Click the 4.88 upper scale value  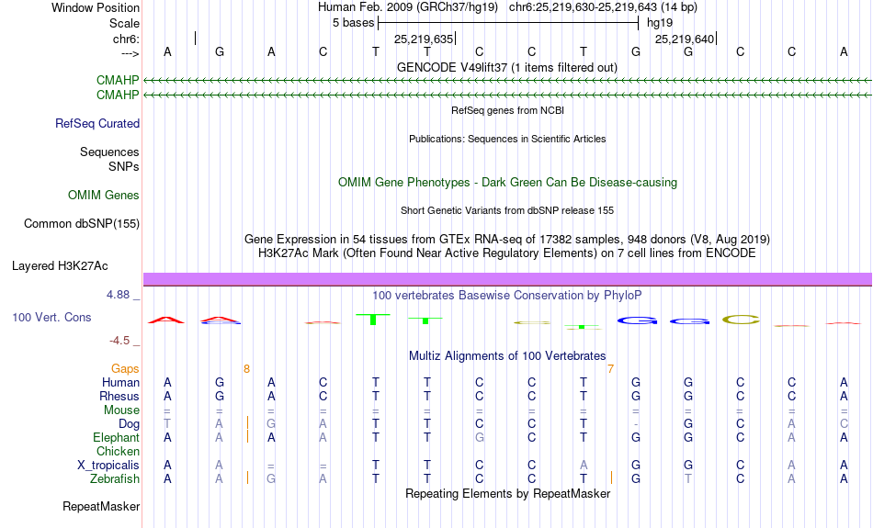(118, 295)
